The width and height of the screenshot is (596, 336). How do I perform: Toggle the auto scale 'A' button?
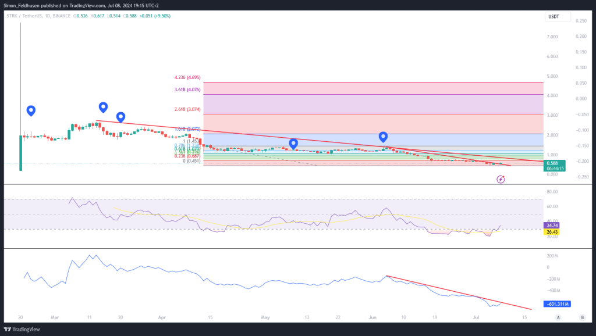coord(558,317)
